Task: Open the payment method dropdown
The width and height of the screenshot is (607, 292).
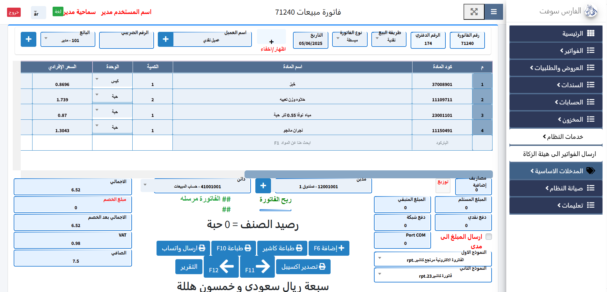Action: click(x=389, y=40)
